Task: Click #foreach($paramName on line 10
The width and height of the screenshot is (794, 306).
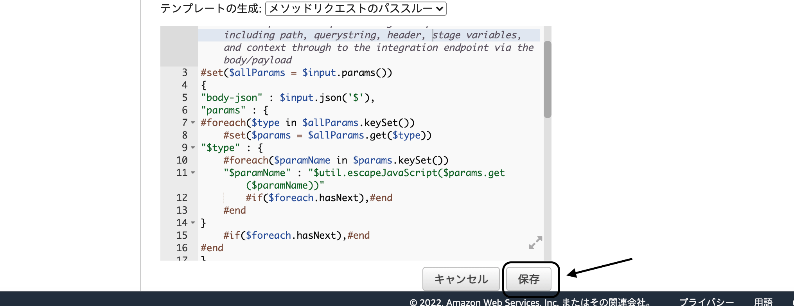Action: click(x=277, y=160)
